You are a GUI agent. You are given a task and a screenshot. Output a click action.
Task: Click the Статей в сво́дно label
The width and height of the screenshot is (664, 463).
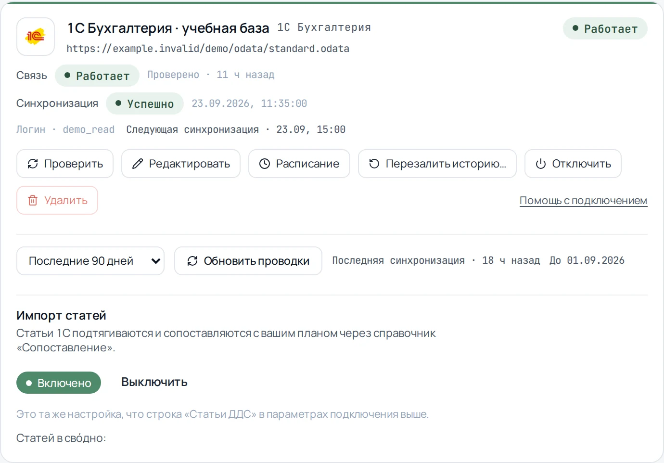[61, 438]
